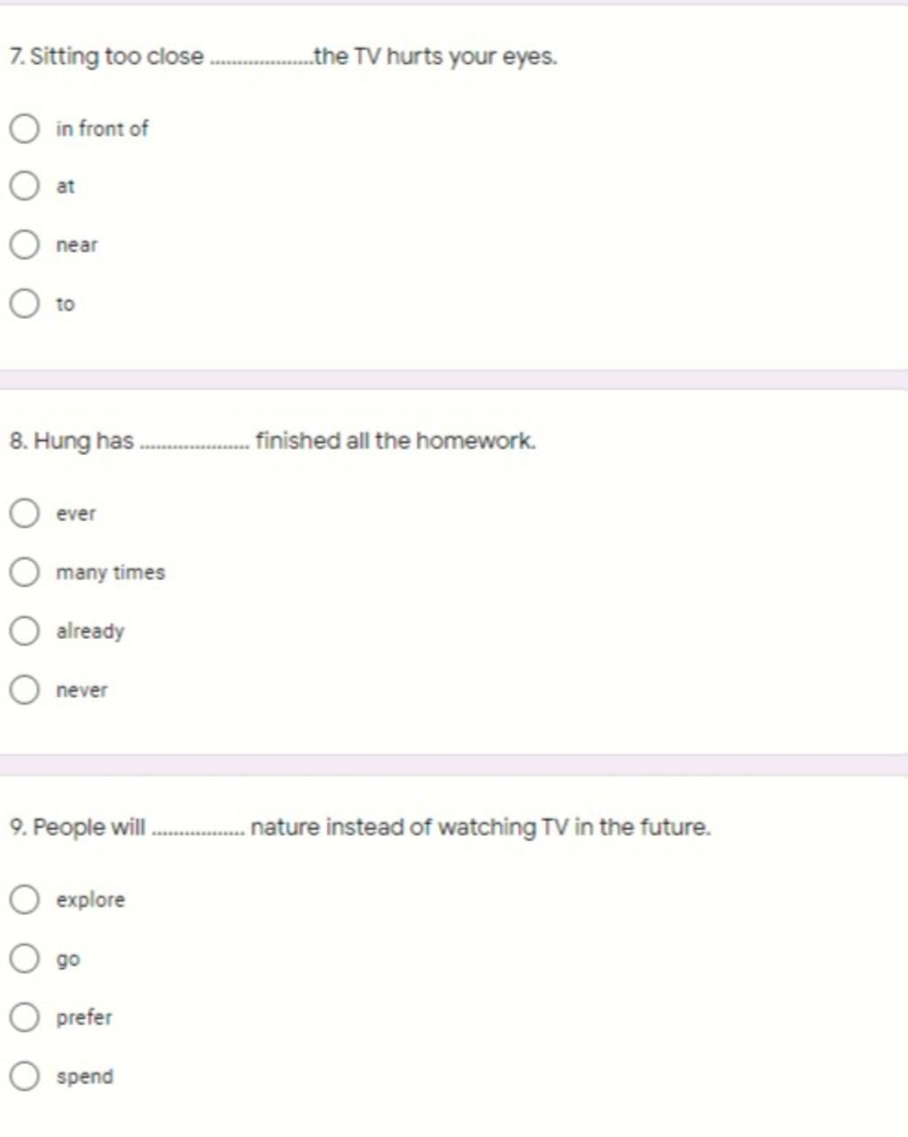
Task: Click the 'many times' option label text
Action: (x=110, y=572)
